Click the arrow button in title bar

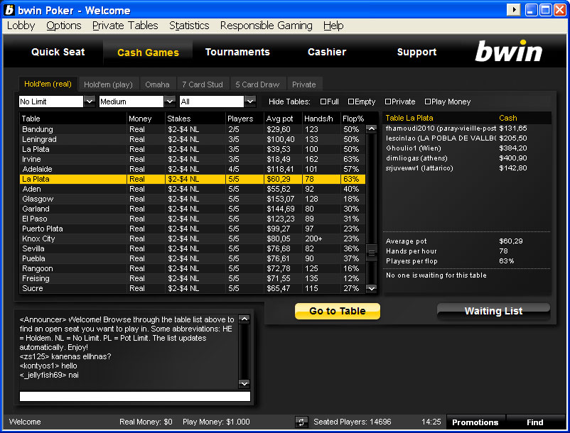point(513,10)
